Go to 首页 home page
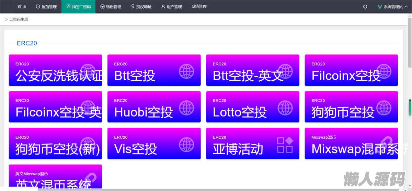Viewport: 412px width, 191px height. click(22, 6)
